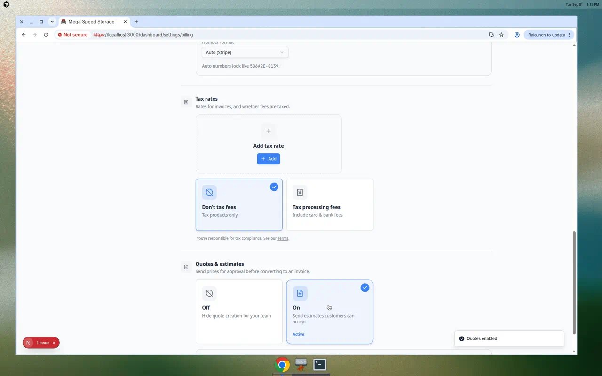Open a new browser tab
Viewport: 602px width, 376px height.
point(136,22)
